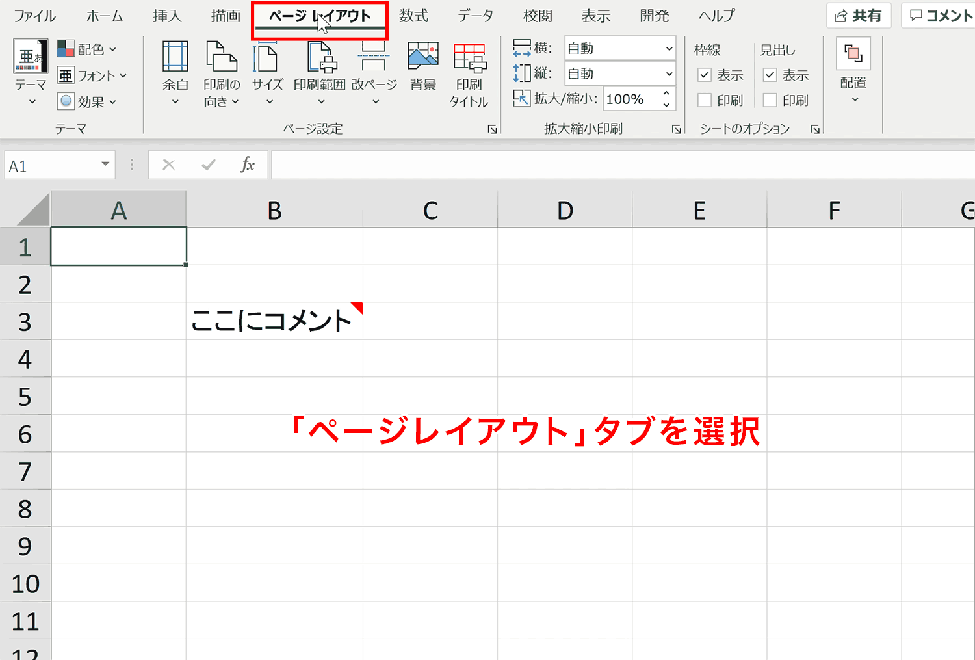Select column F header
The image size is (975, 660).
click(x=835, y=209)
